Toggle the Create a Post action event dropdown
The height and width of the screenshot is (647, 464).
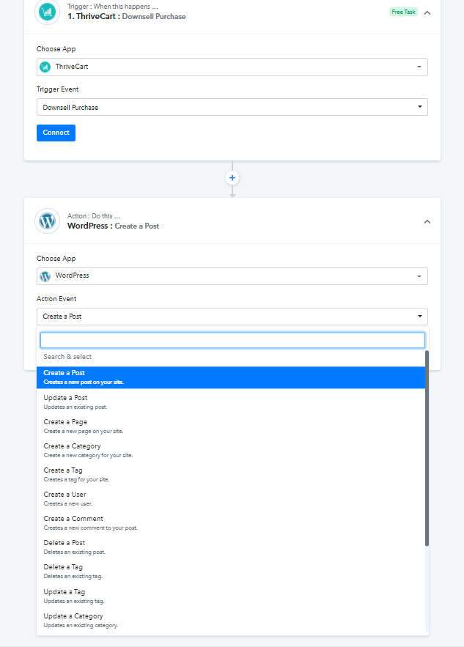(232, 317)
